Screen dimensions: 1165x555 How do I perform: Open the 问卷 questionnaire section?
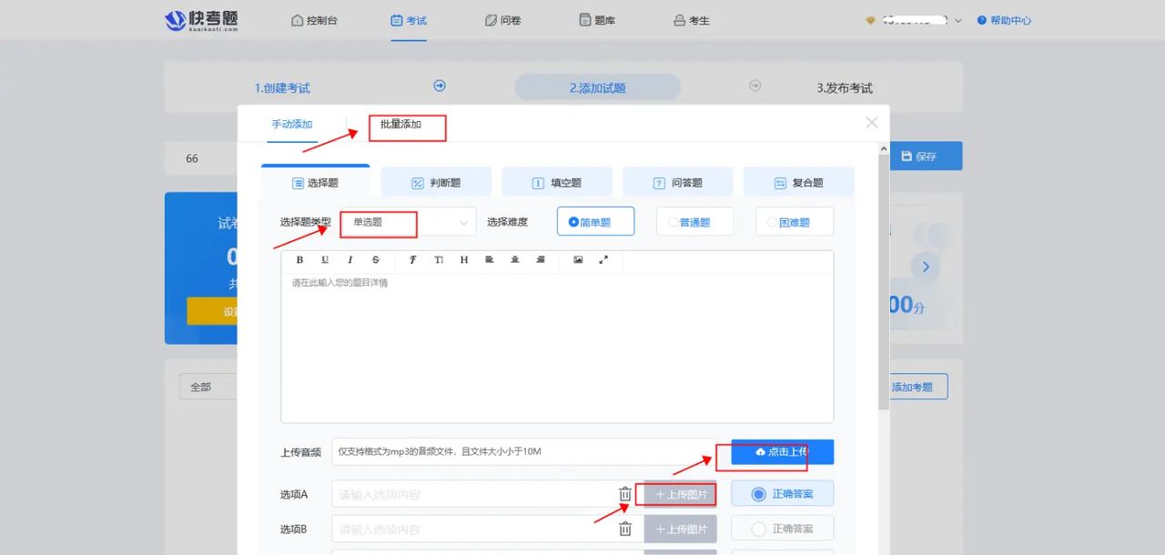503,19
